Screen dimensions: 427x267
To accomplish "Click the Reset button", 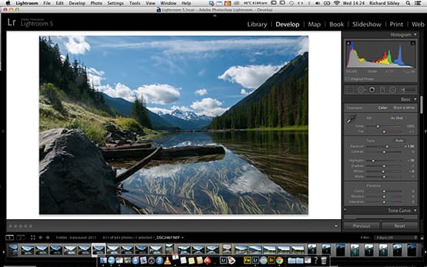I will coord(400,226).
